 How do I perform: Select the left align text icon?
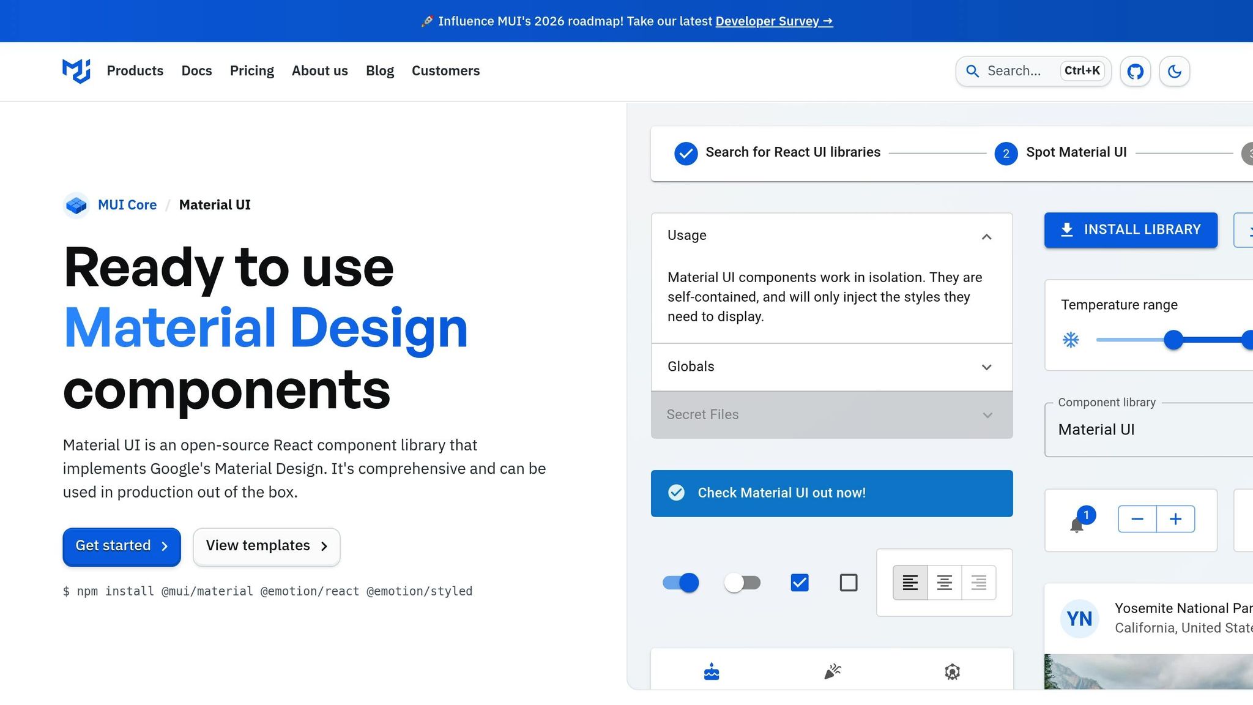coord(910,583)
